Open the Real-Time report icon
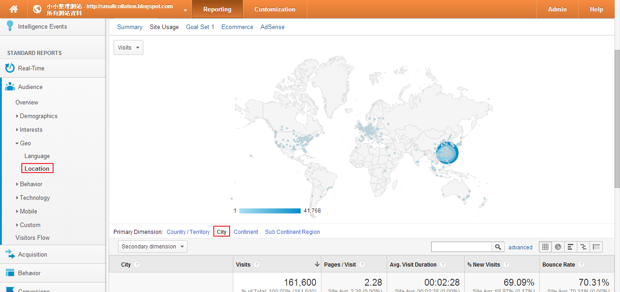620x292 pixels. coord(10,68)
